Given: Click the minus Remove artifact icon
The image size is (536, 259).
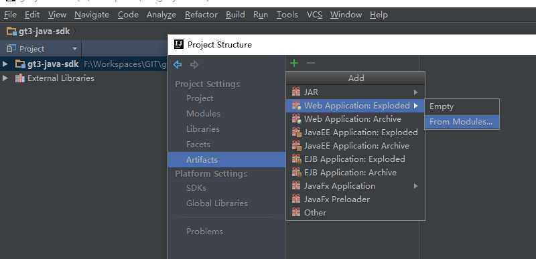Looking at the screenshot, I should coord(310,63).
